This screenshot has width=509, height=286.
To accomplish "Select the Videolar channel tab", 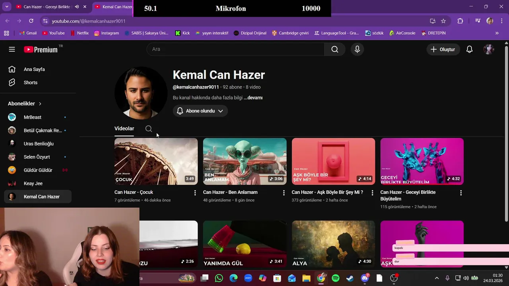I will click(124, 129).
